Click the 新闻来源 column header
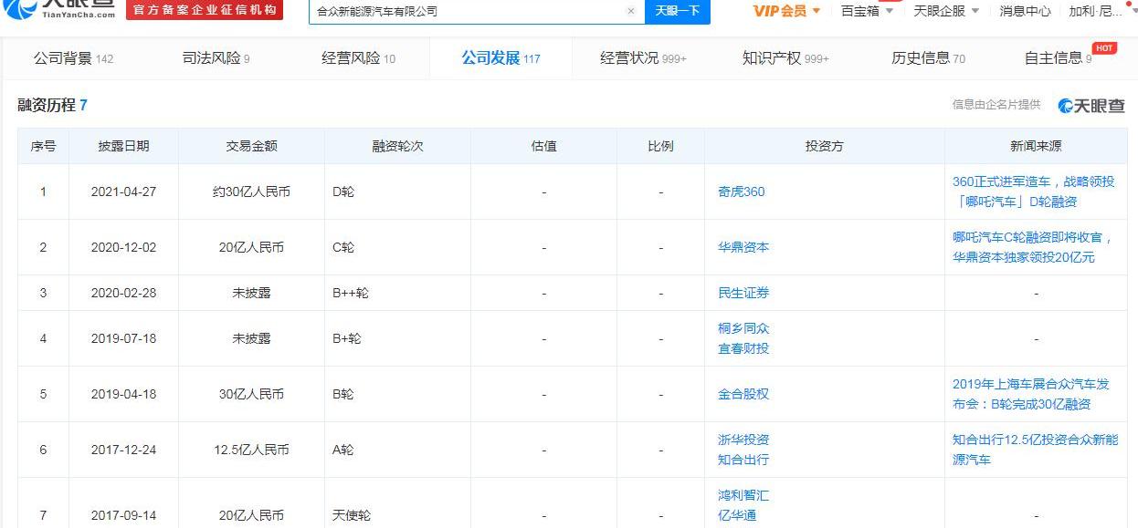1138x528 pixels. click(x=1036, y=146)
